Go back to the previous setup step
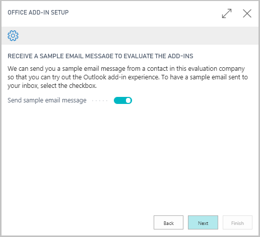 click(168, 222)
